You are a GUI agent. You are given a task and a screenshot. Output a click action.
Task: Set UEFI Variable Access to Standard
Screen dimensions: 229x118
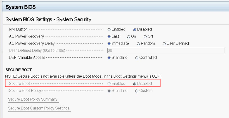109,58
